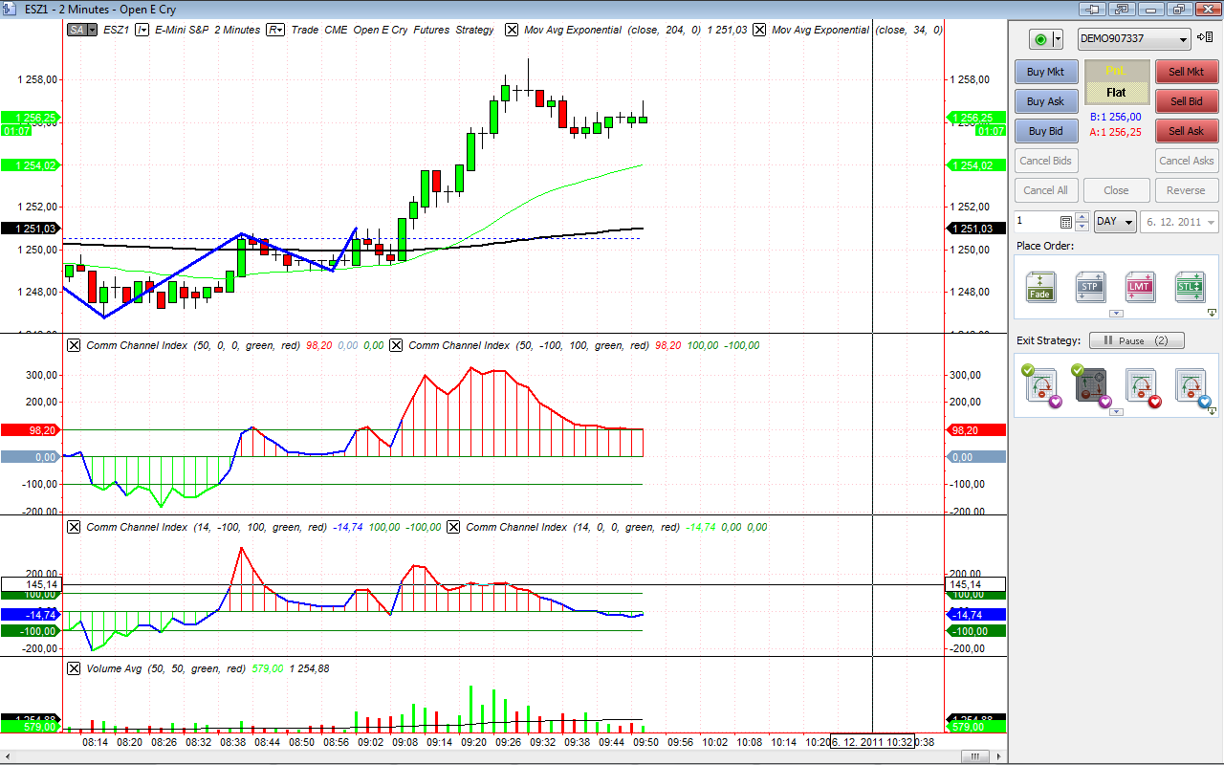Increase order quantity with up arrow
This screenshot has height=765, width=1224.
pos(1082,217)
